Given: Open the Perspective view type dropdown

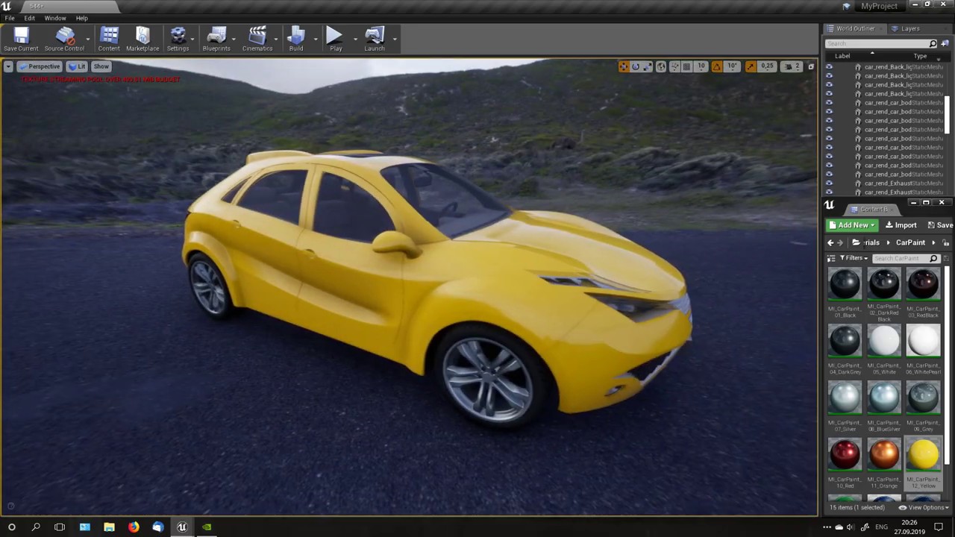Looking at the screenshot, I should (40, 66).
